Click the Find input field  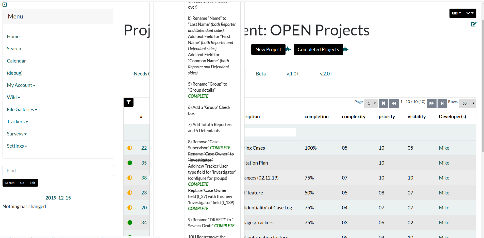pos(58,171)
